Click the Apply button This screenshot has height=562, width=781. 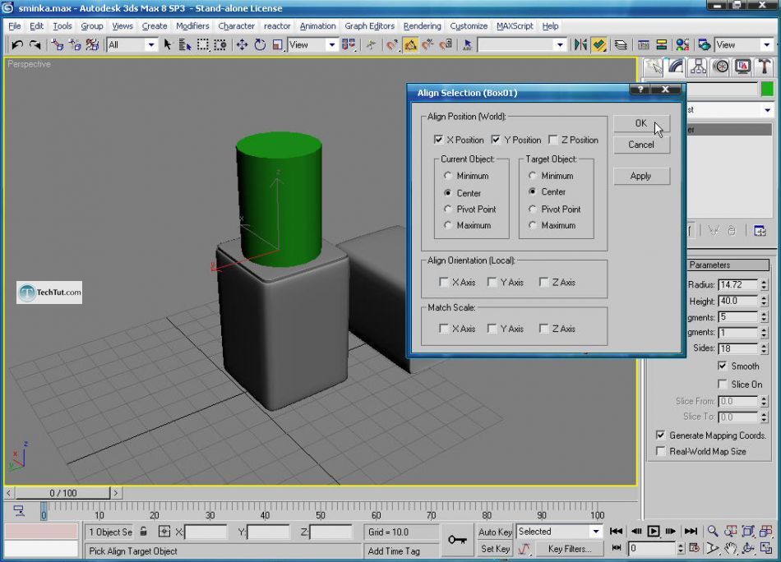point(641,176)
